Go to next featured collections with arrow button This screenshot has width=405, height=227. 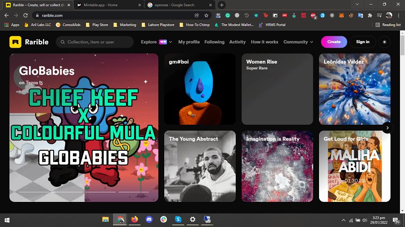pos(387,128)
